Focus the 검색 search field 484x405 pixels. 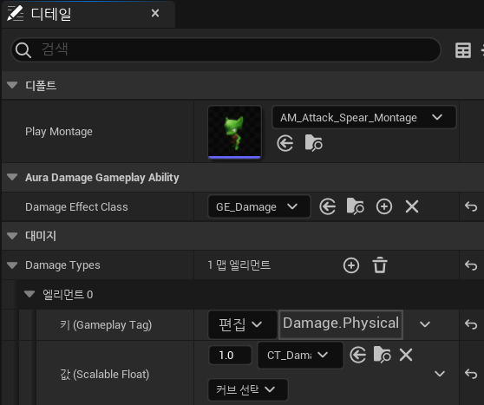[226, 49]
